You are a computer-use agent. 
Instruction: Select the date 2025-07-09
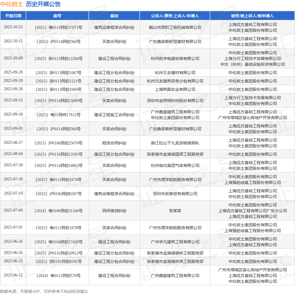(13, 210)
